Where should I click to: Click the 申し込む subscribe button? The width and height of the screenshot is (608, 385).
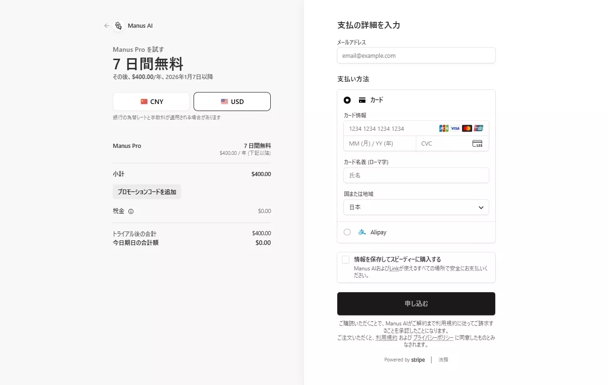416,304
